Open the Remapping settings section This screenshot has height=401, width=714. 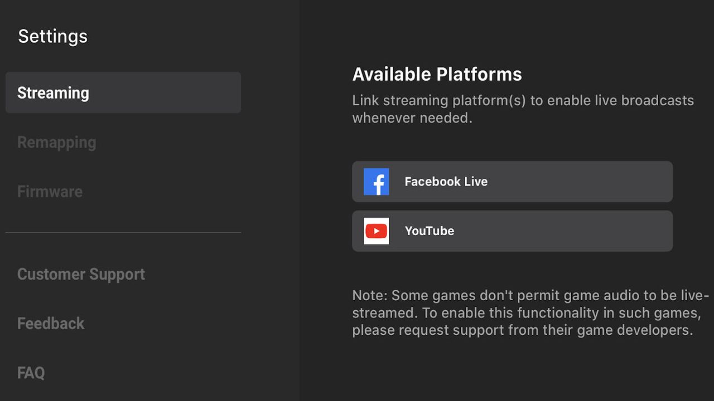point(56,143)
